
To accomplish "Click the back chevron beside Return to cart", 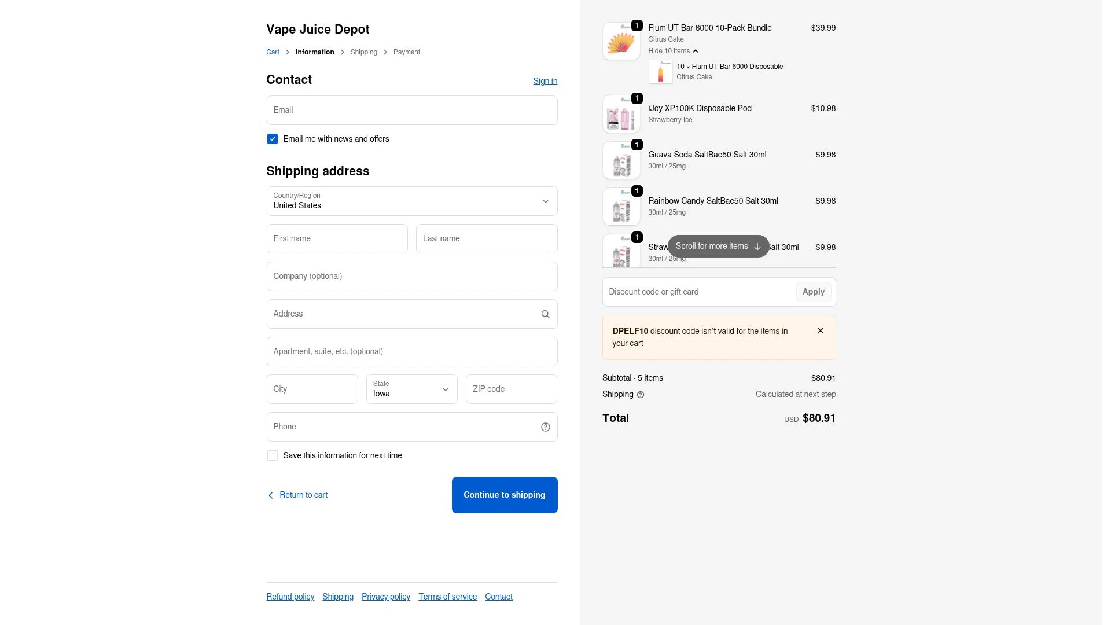I will tap(270, 495).
